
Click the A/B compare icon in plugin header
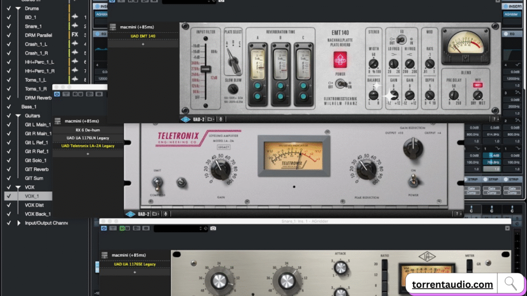(x=90, y=94)
